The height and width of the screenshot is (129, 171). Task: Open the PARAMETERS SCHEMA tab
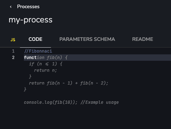point(87,39)
